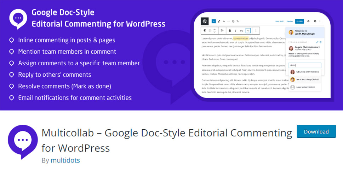This screenshot has width=343, height=183.
Task: Click "Inline commenting in posts & pages" text
Action: click(x=67, y=40)
